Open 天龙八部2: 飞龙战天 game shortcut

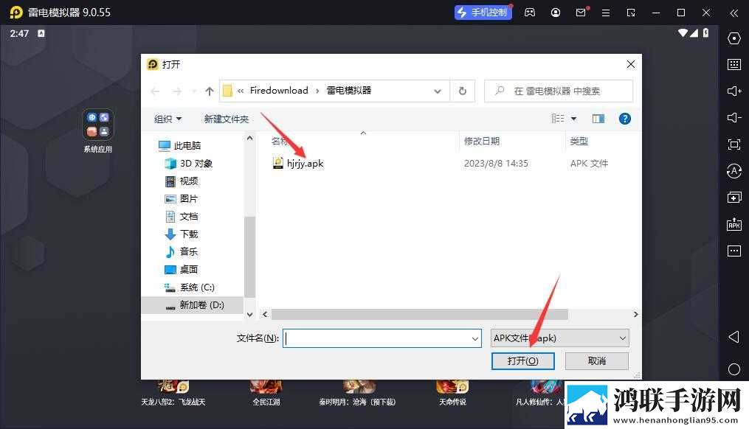173,393
